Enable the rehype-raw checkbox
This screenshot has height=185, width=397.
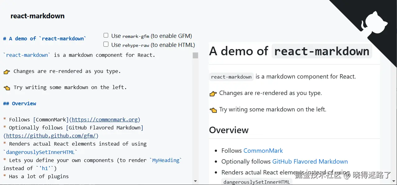106,44
